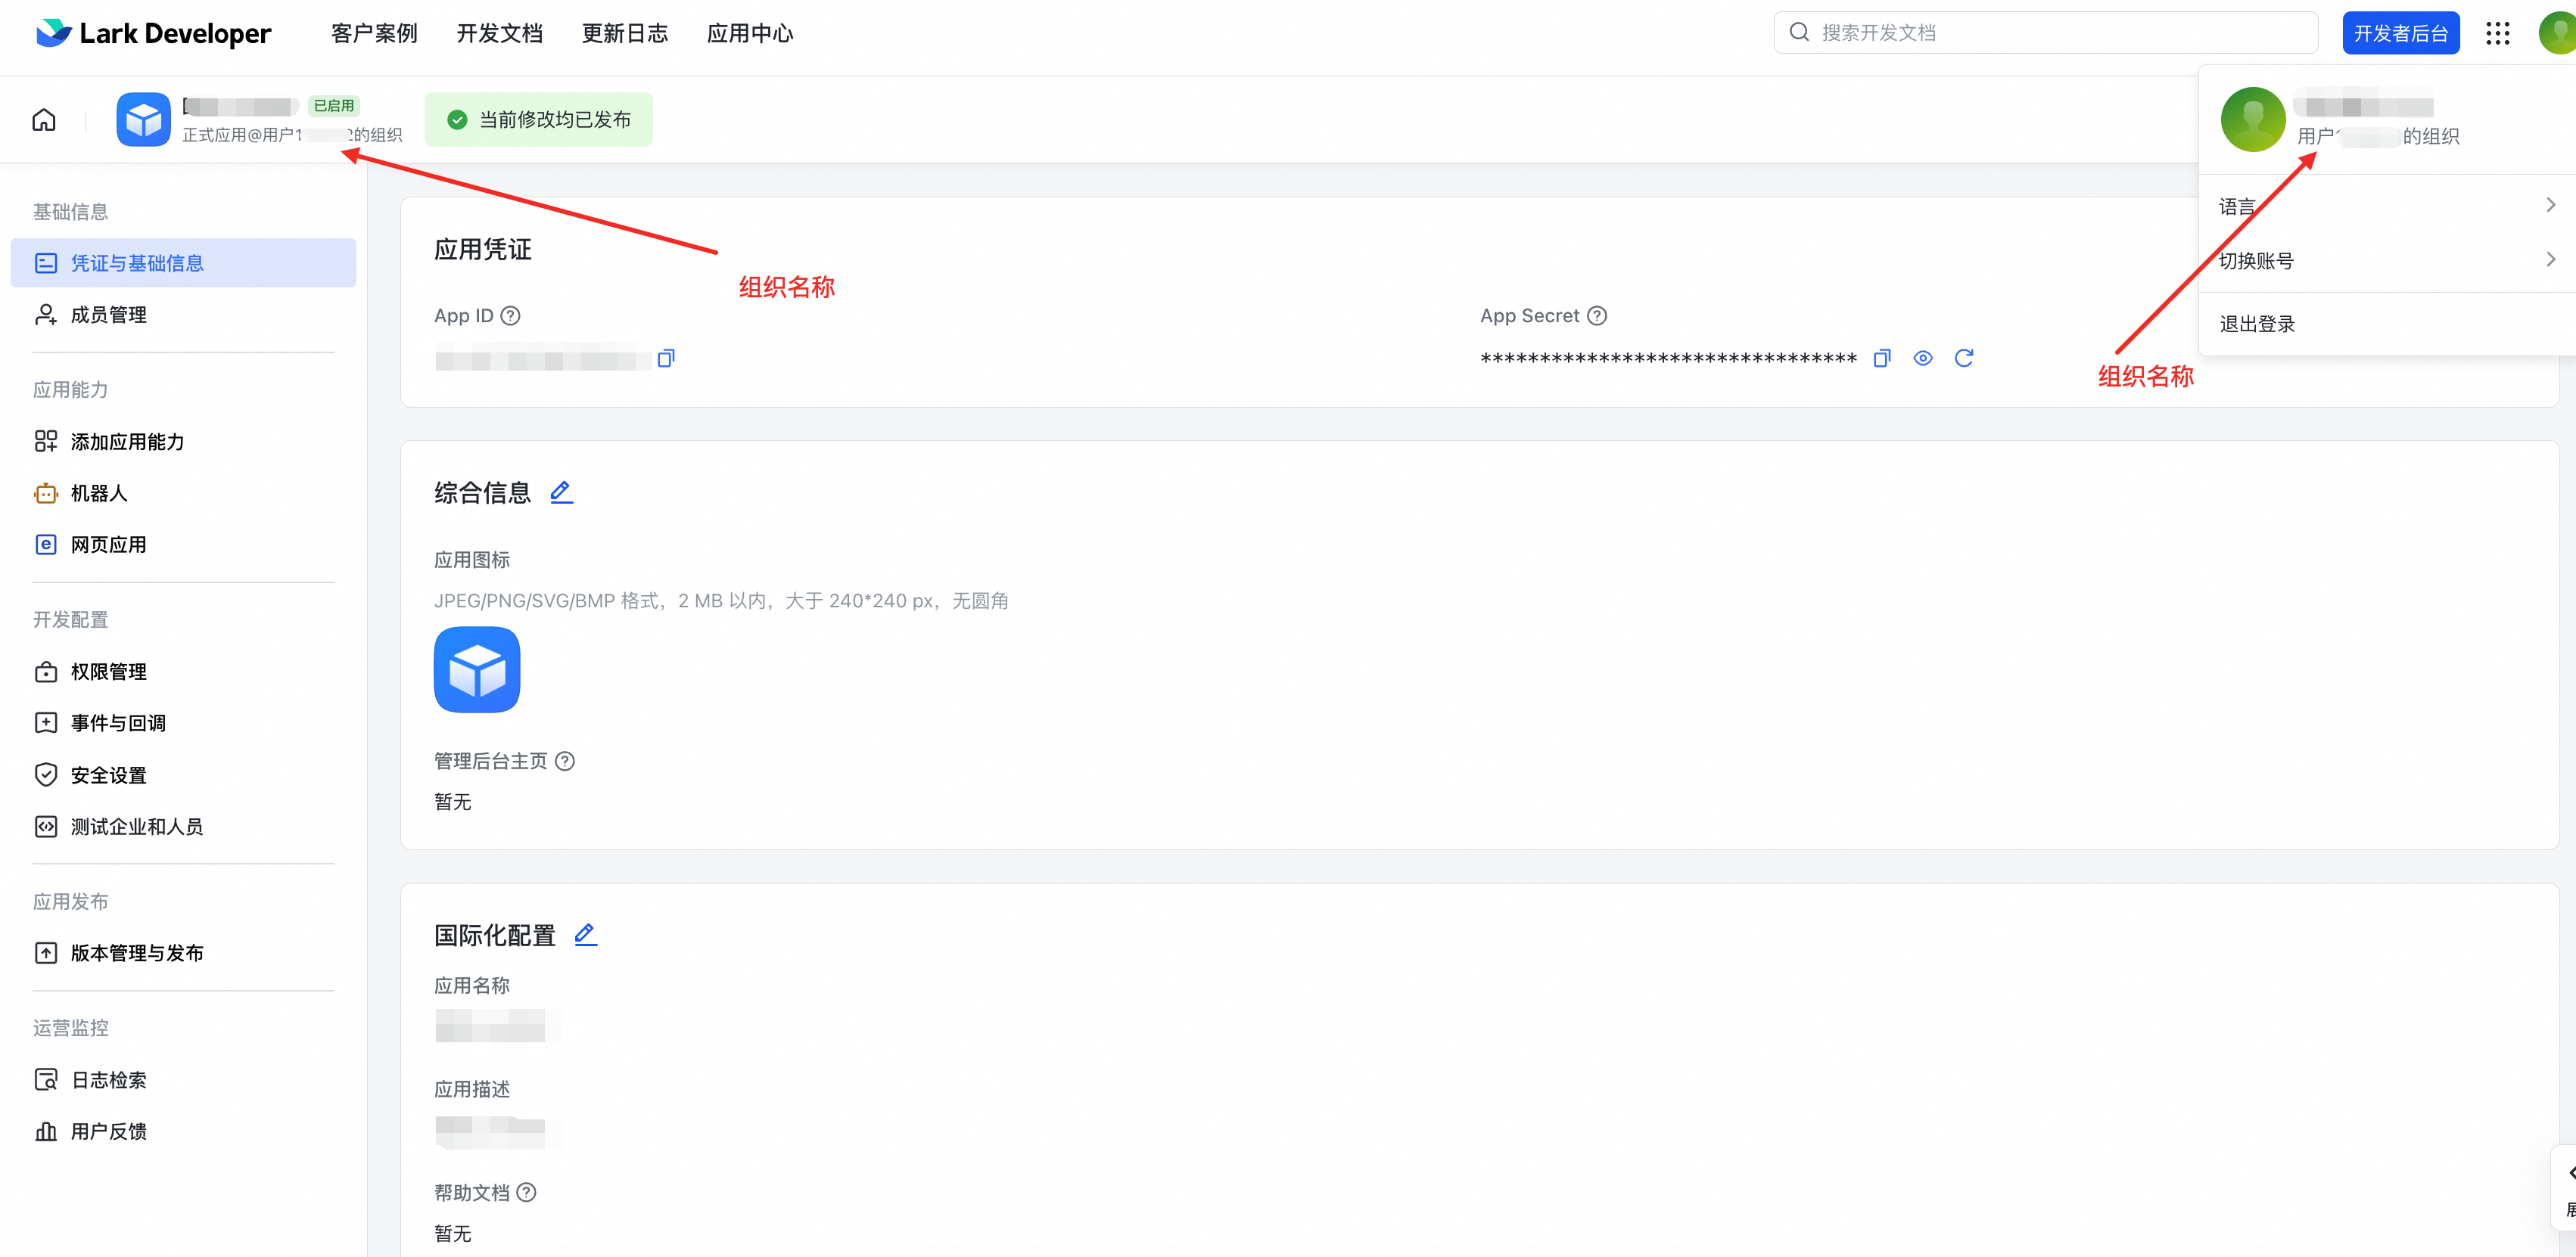Screen dimensions: 2576x1257
Task: Copy the App ID value
Action: coord(666,358)
